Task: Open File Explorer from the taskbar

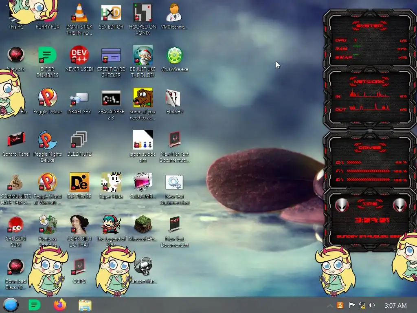Action: click(x=85, y=305)
